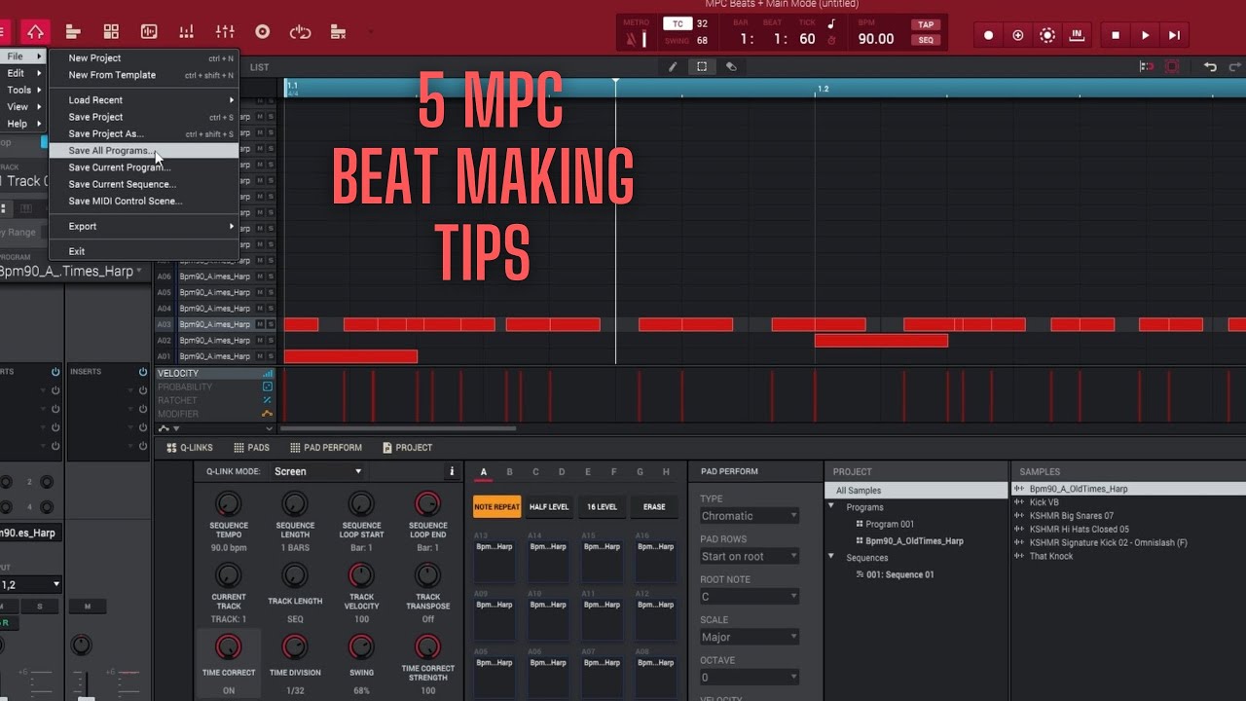The image size is (1246, 701).
Task: Click the SEQ button
Action: (x=926, y=40)
